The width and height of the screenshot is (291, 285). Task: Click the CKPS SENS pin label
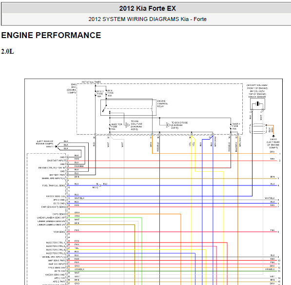tap(59, 214)
